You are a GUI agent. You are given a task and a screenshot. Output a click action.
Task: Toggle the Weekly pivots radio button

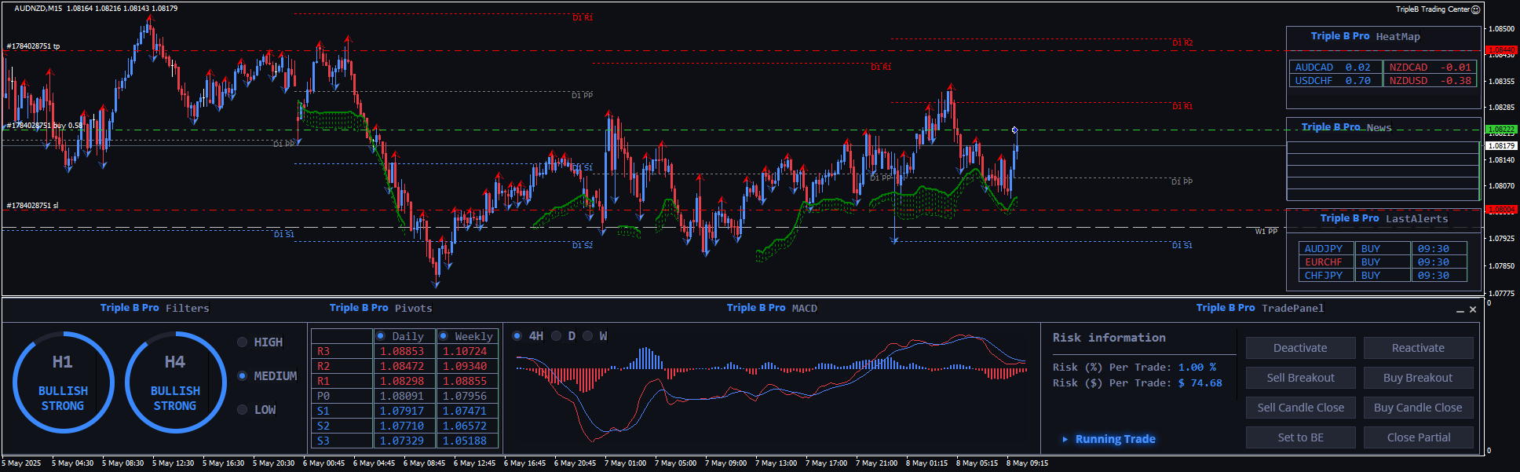(444, 336)
